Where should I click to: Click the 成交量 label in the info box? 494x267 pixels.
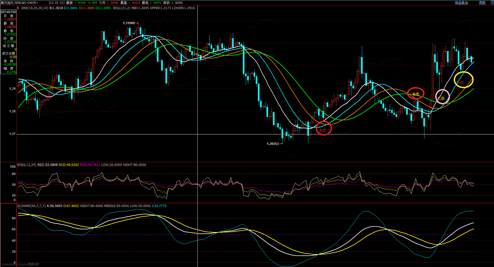point(9,46)
